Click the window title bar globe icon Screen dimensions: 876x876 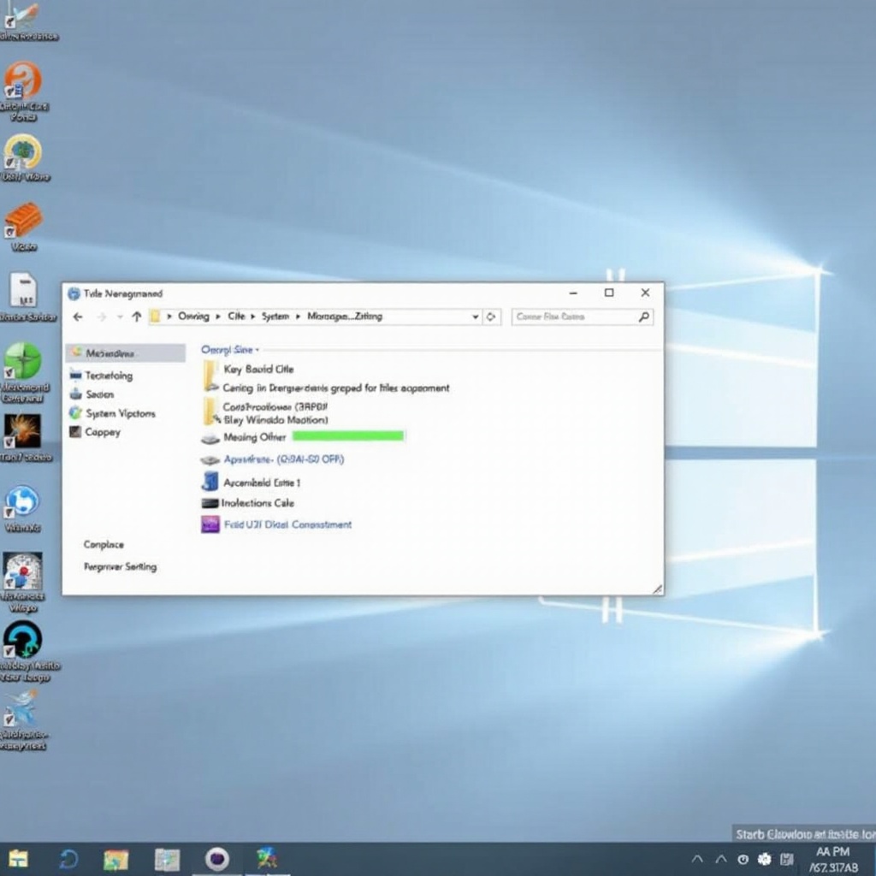74,293
